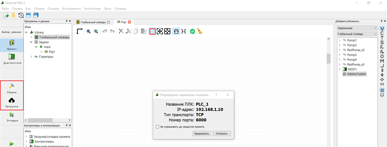Switch to Проект mode in sidebar
The image size is (387, 147).
click(x=12, y=45)
